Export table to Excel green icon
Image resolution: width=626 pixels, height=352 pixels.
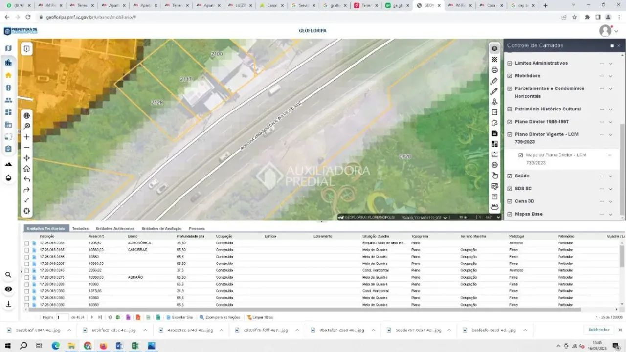pyautogui.click(x=118, y=317)
